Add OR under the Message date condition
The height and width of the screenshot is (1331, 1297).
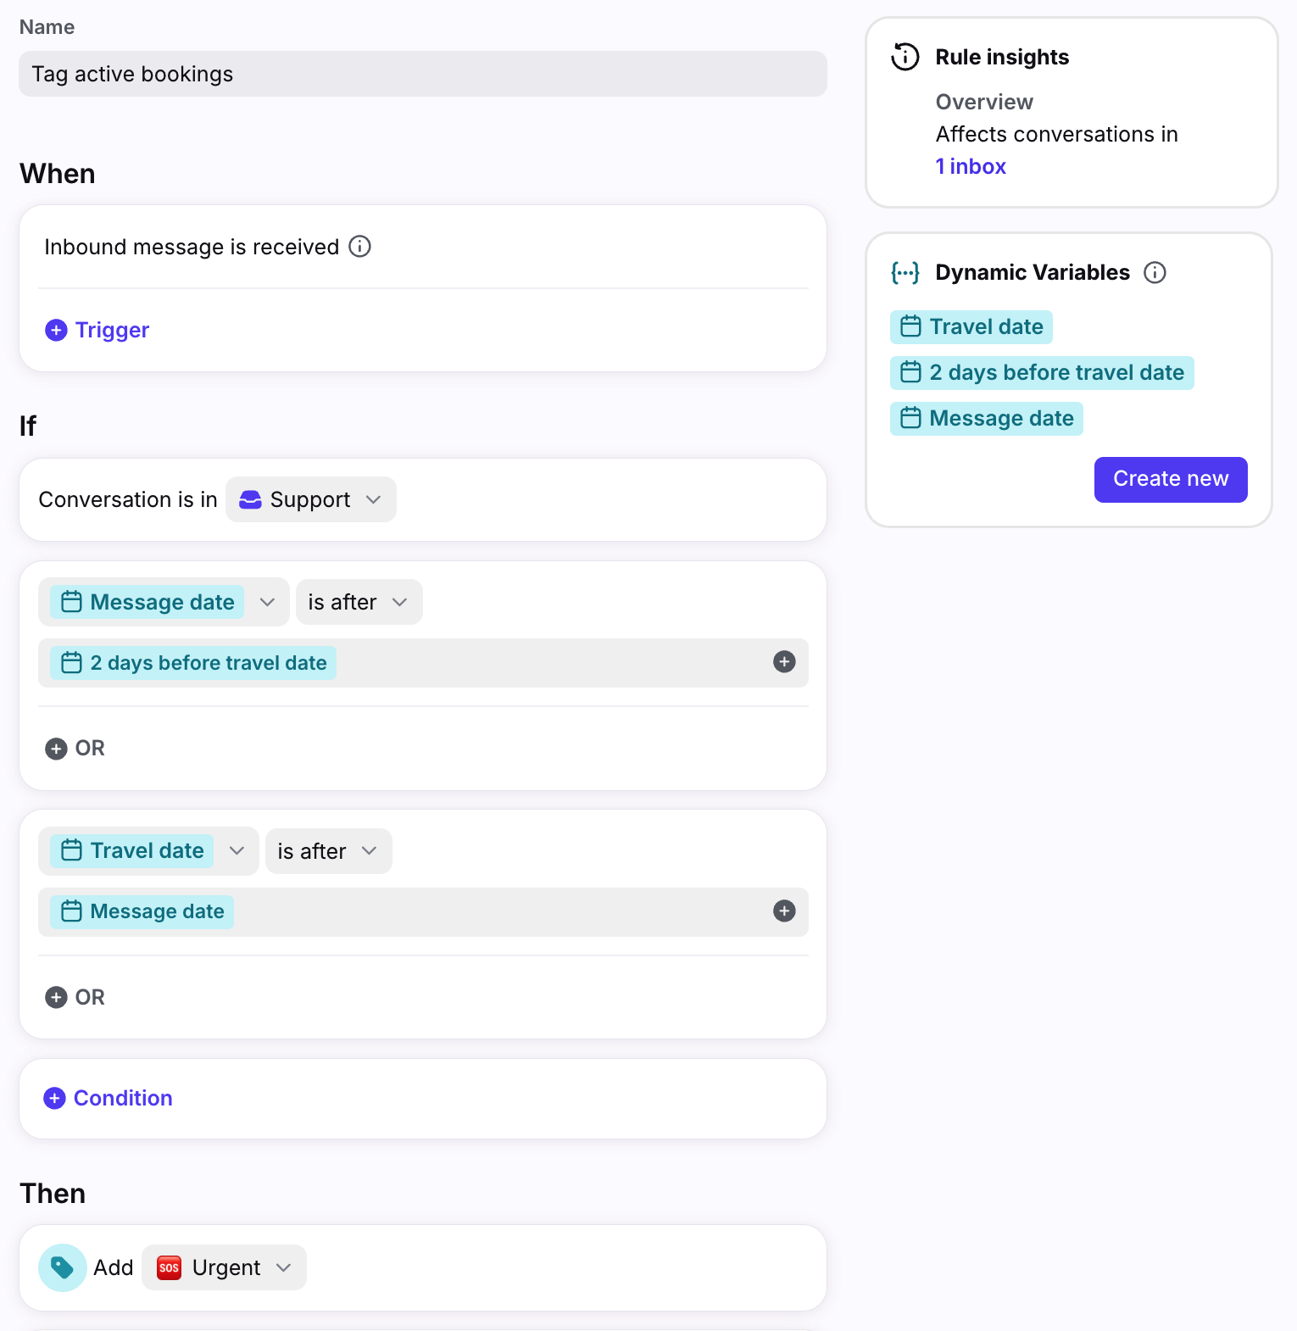[x=75, y=749]
